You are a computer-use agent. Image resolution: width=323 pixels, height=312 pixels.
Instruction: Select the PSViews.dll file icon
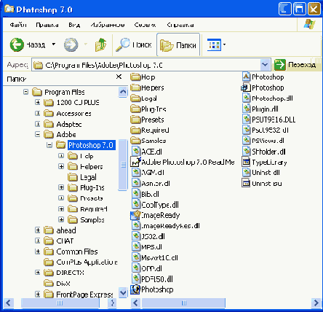[x=247, y=141]
